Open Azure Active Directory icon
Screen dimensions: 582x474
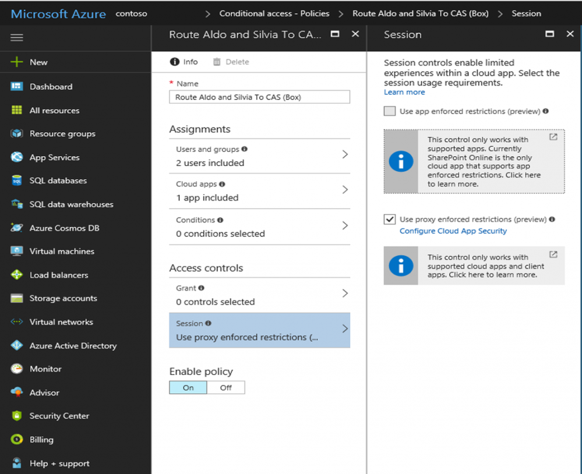pyautogui.click(x=17, y=345)
